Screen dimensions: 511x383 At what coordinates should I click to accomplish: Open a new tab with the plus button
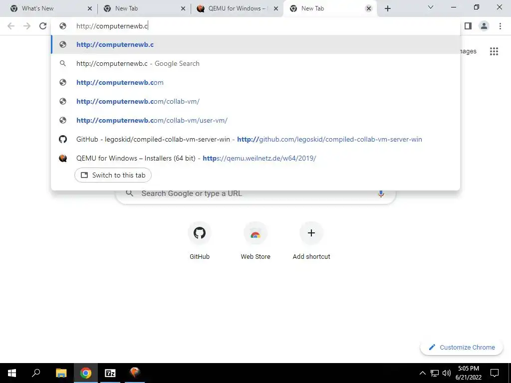(x=387, y=8)
